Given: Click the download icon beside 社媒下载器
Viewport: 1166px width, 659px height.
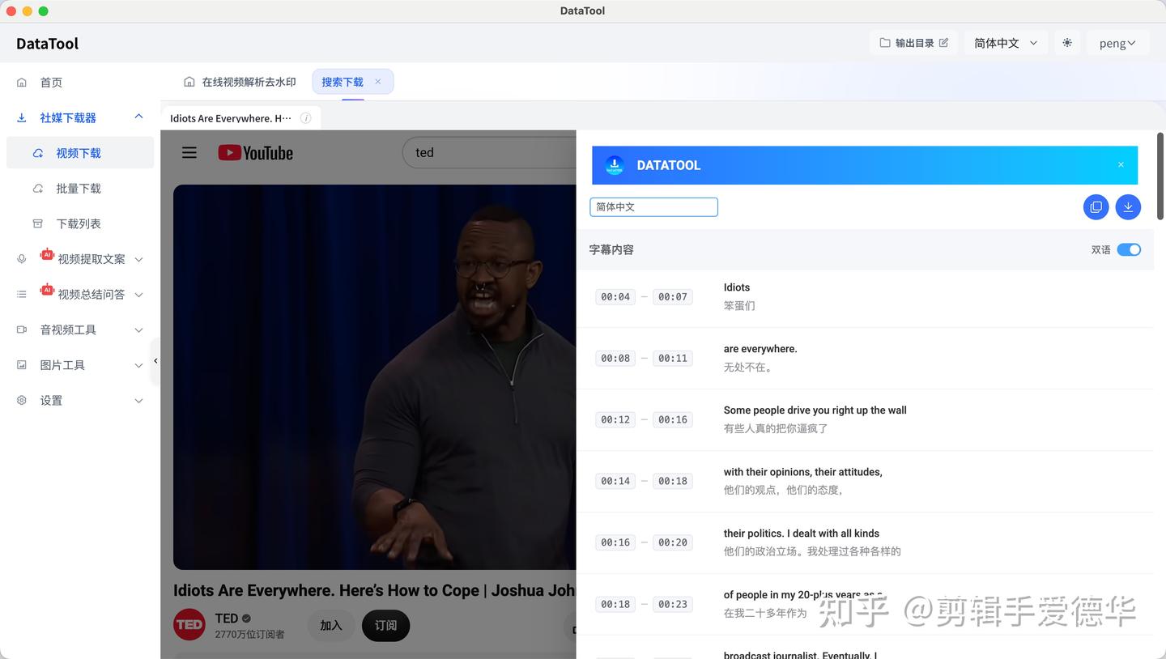Looking at the screenshot, I should (x=22, y=117).
